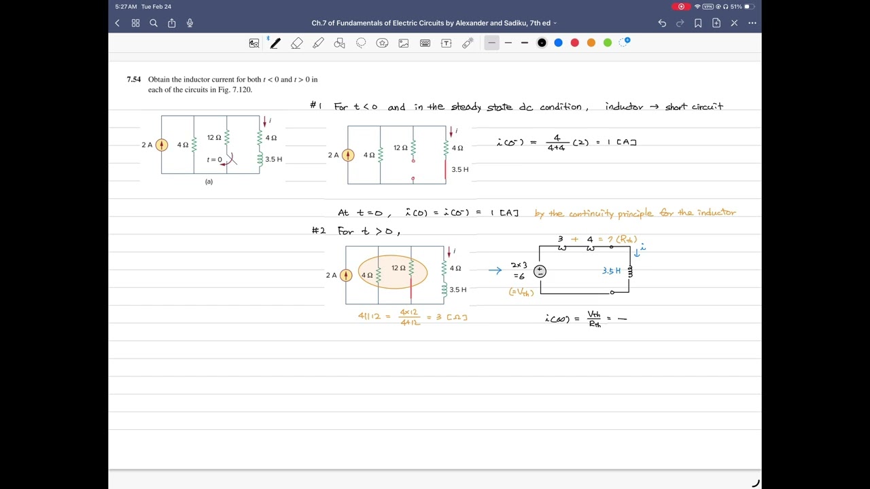Tap the share/export icon
Image resolution: width=870 pixels, height=489 pixels.
point(172,23)
